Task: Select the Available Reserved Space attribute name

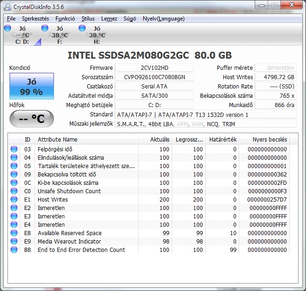Action: tap(70, 233)
